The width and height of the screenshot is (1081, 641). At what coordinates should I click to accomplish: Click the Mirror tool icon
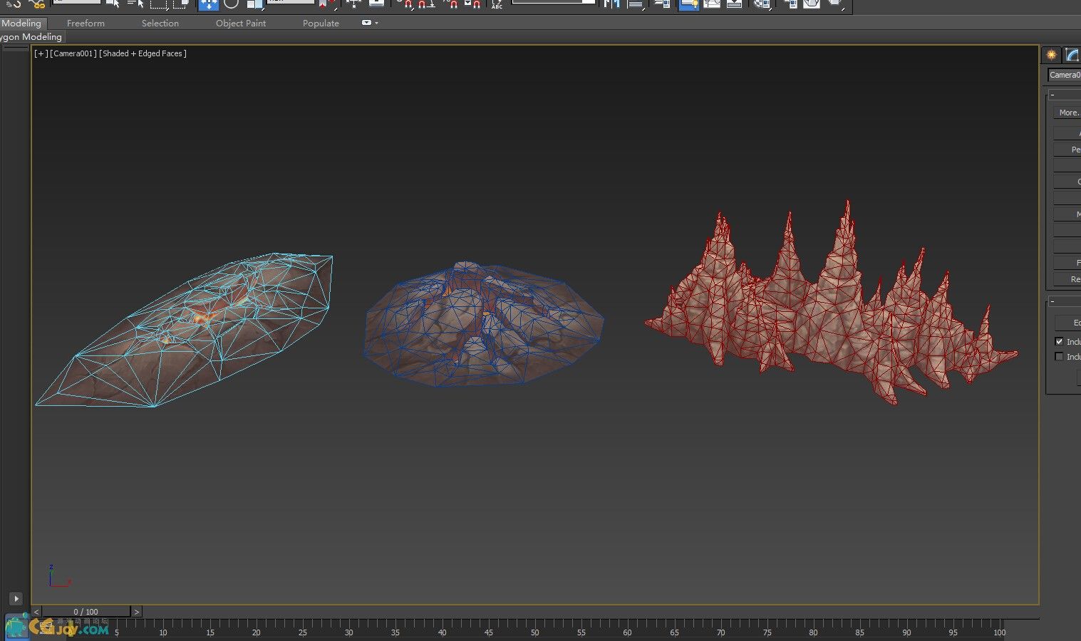pyautogui.click(x=611, y=4)
